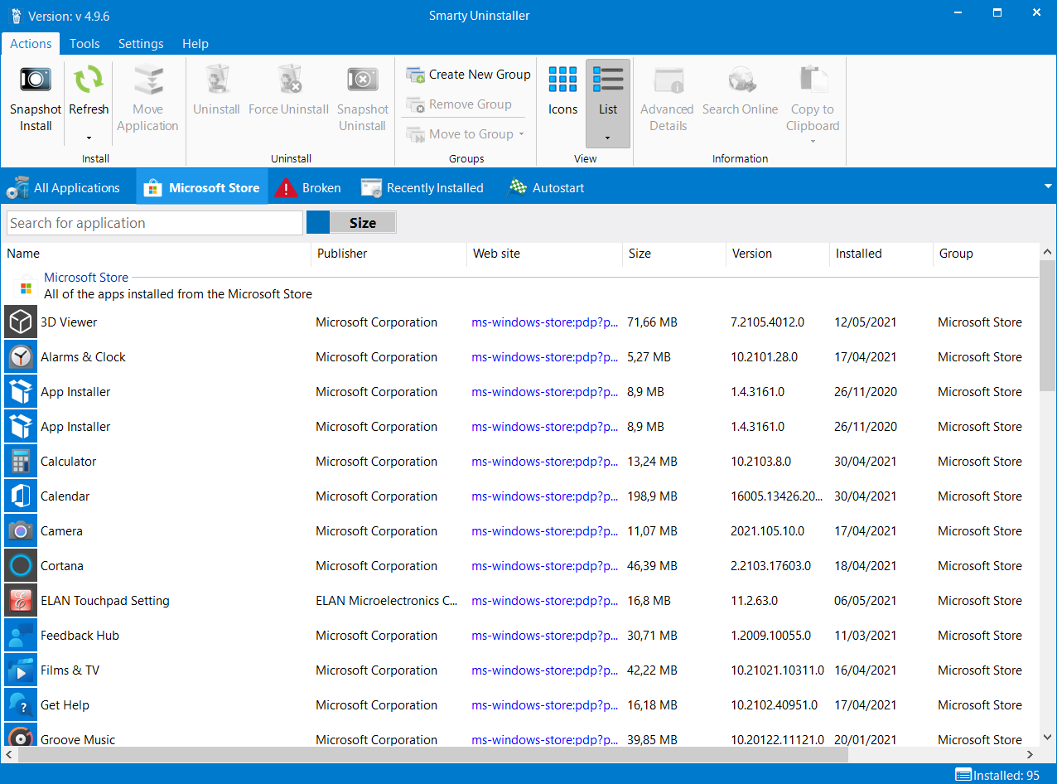This screenshot has width=1057, height=784.
Task: Click the Feedback Hub version 1.2009.10055.0
Action: click(x=771, y=636)
